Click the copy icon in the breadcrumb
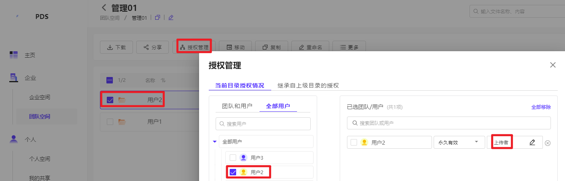Screen dimensions: 565x181 click(x=158, y=18)
